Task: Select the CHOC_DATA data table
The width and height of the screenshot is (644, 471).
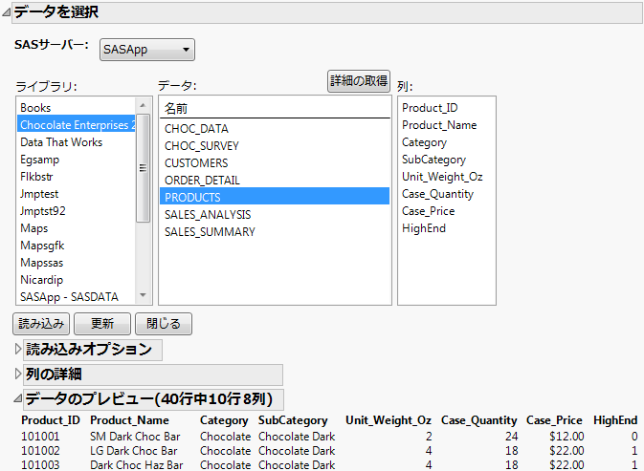Action: click(196, 129)
